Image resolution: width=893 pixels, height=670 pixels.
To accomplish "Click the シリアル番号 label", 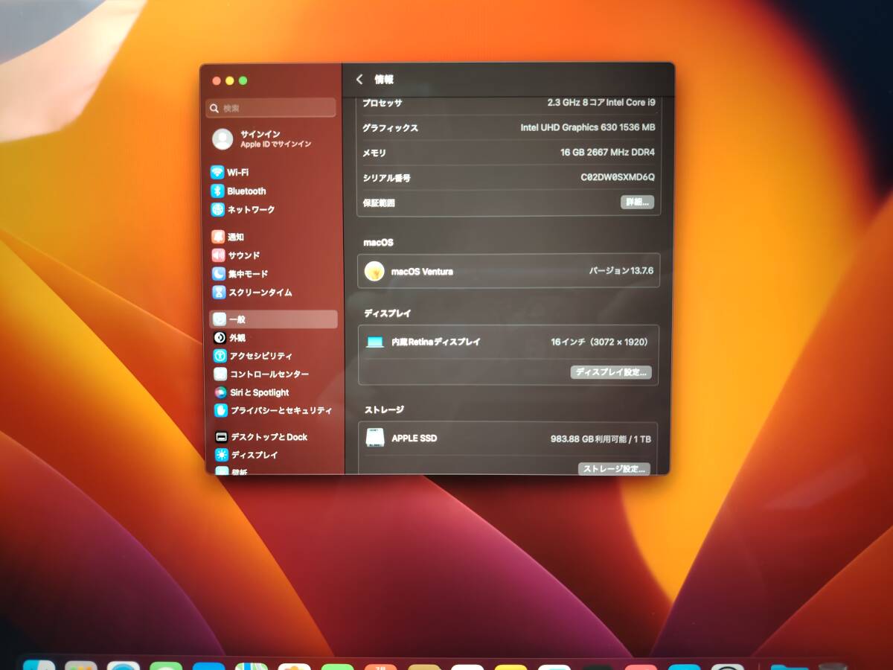I will (x=386, y=179).
